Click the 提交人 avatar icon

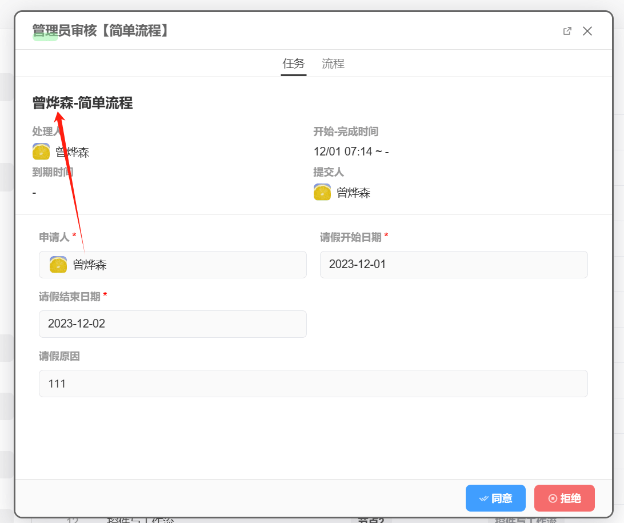click(322, 193)
